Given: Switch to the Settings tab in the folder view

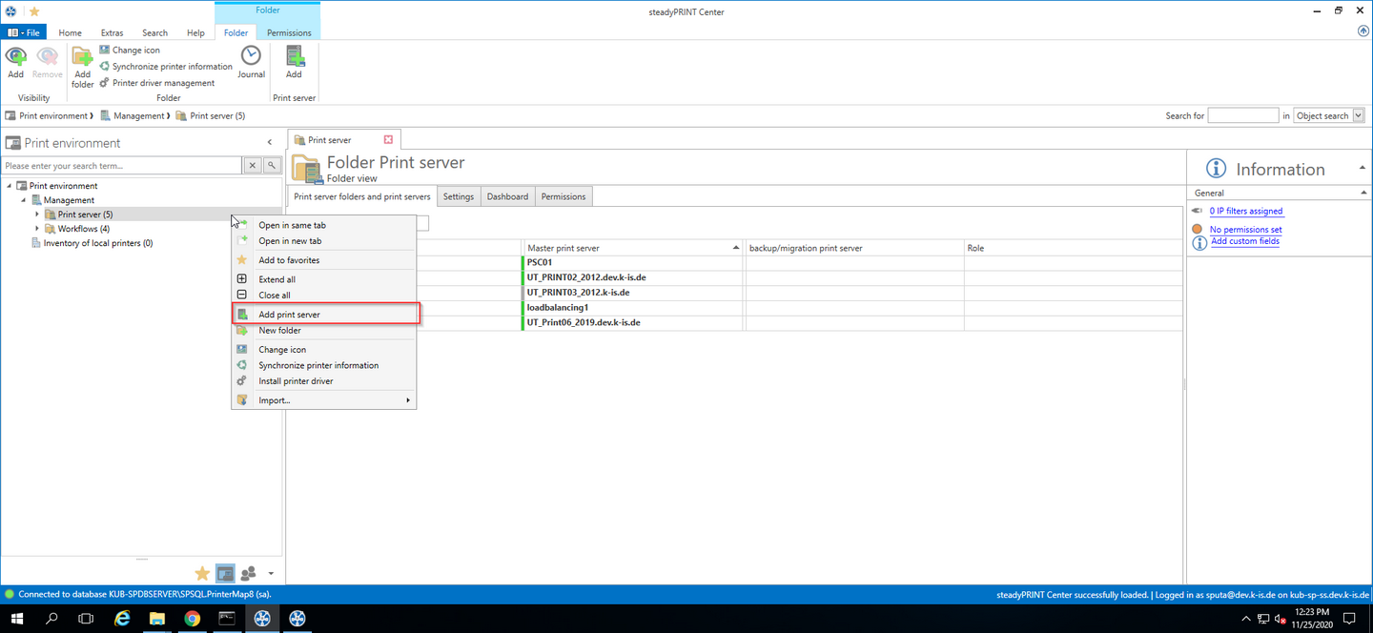Looking at the screenshot, I should coord(459,196).
